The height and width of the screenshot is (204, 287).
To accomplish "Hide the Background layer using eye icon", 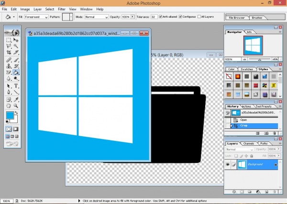I will pos(229,164).
